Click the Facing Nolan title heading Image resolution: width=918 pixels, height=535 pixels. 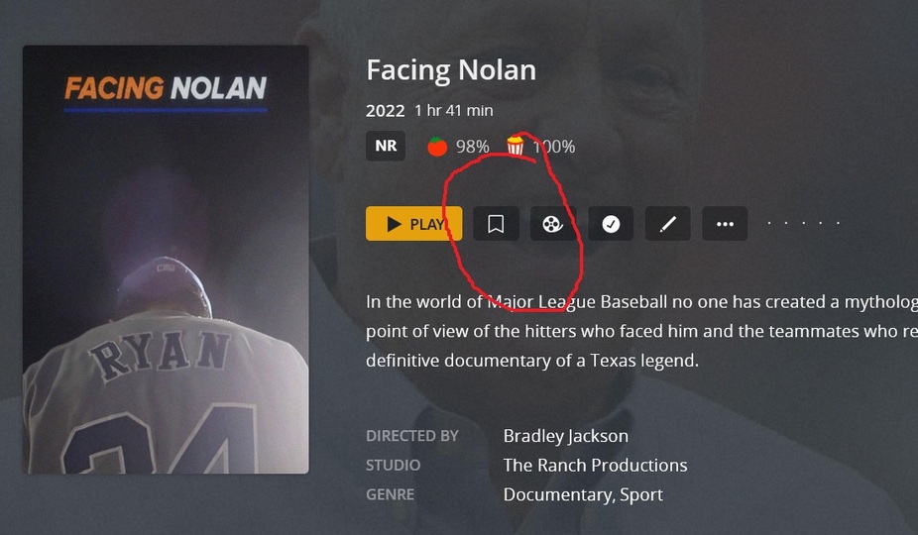tap(451, 70)
